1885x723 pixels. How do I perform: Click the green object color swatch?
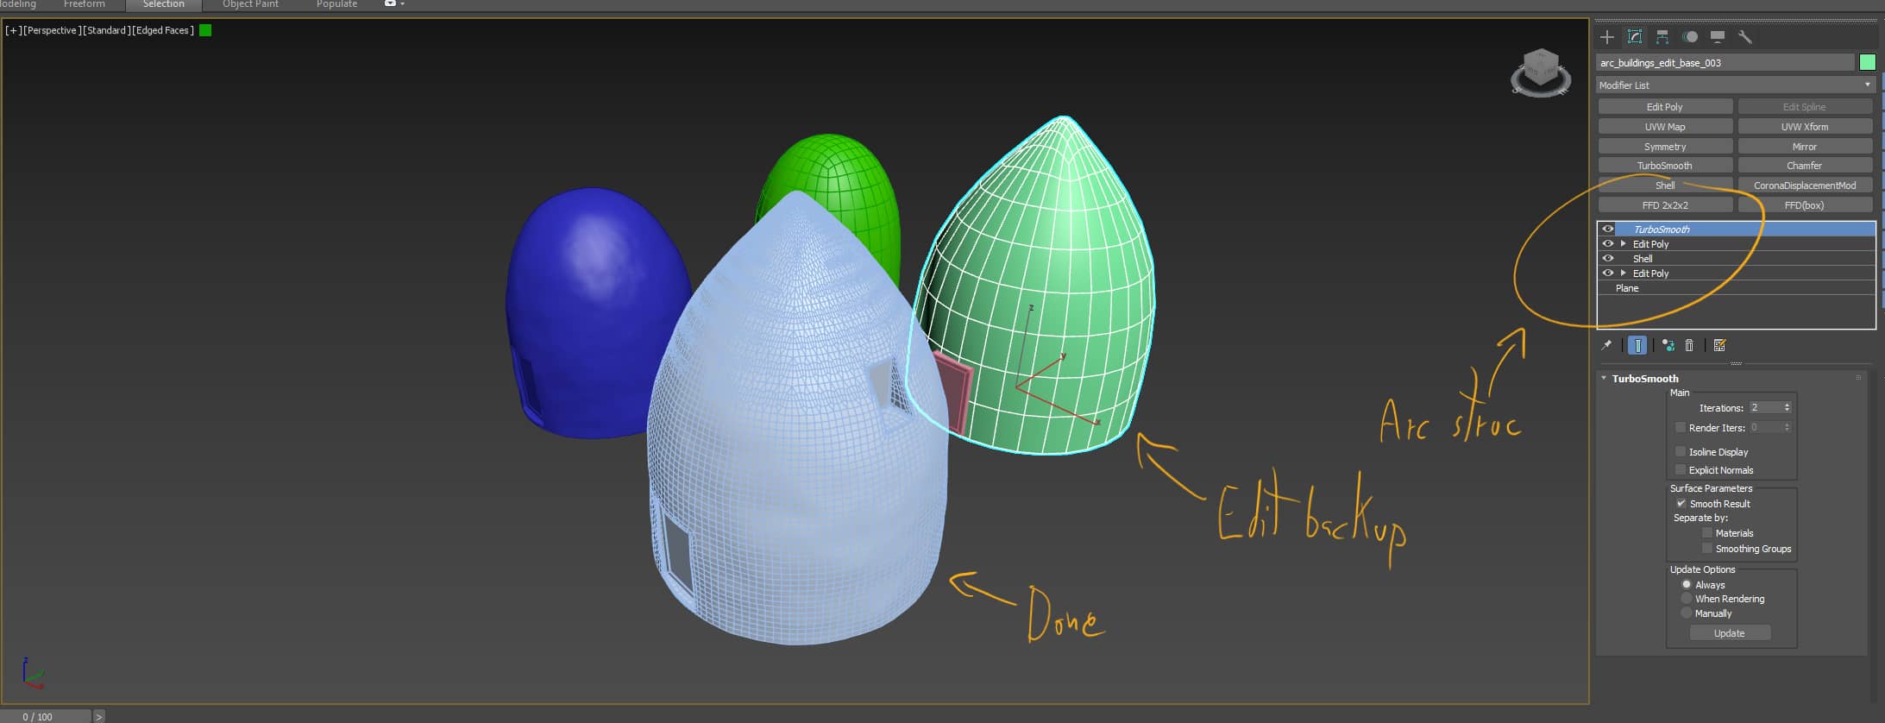tap(1868, 63)
